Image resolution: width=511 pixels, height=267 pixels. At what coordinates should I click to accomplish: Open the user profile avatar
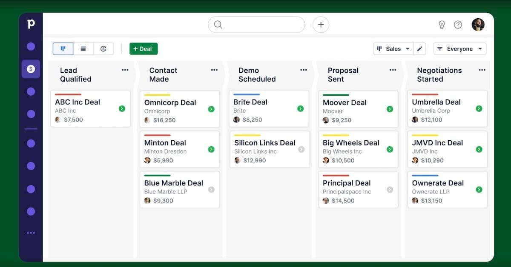[478, 25]
